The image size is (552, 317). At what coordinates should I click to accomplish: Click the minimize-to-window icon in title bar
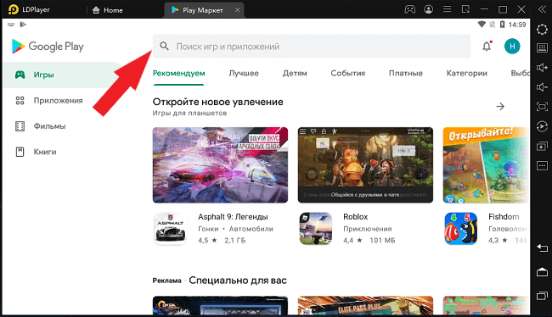pos(465,9)
